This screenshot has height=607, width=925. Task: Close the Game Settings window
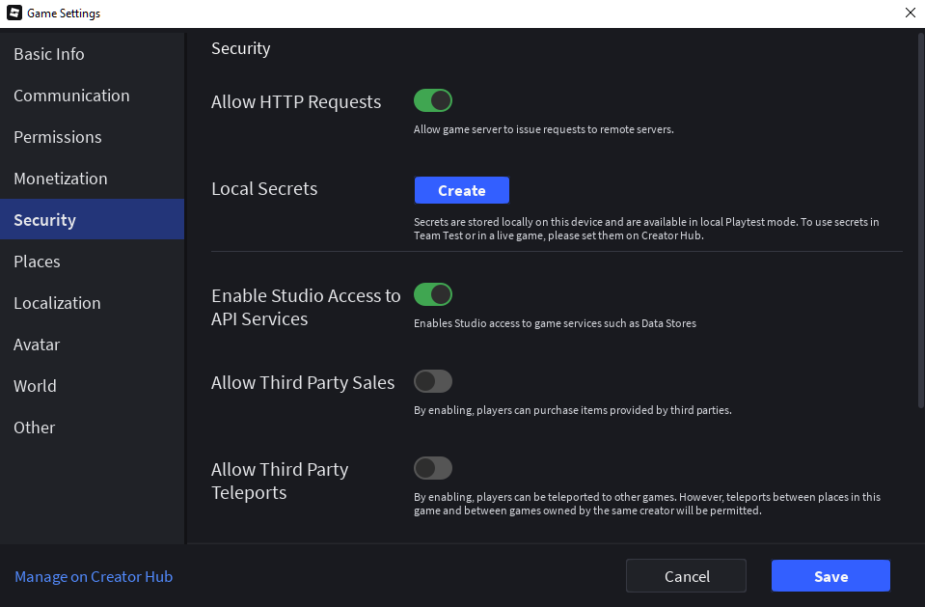click(x=910, y=14)
